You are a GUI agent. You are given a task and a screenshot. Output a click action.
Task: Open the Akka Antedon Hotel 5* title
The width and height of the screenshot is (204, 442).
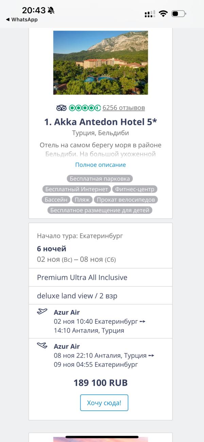101,122
